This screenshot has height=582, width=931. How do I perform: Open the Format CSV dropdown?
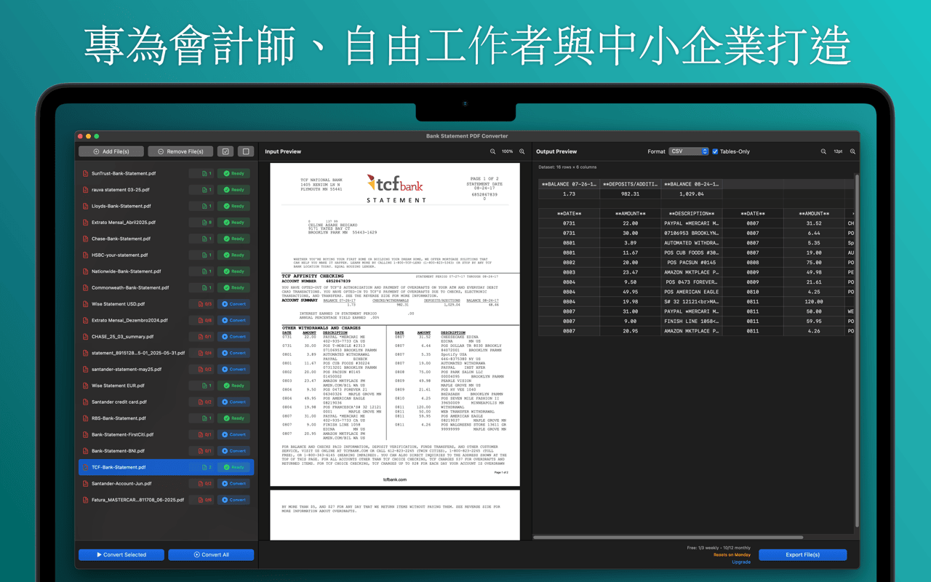pos(688,151)
